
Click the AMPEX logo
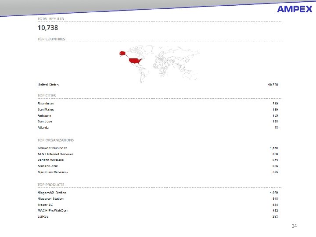[294, 9]
